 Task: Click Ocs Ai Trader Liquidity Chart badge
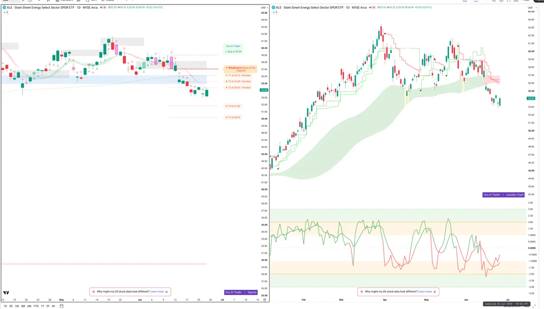point(504,195)
